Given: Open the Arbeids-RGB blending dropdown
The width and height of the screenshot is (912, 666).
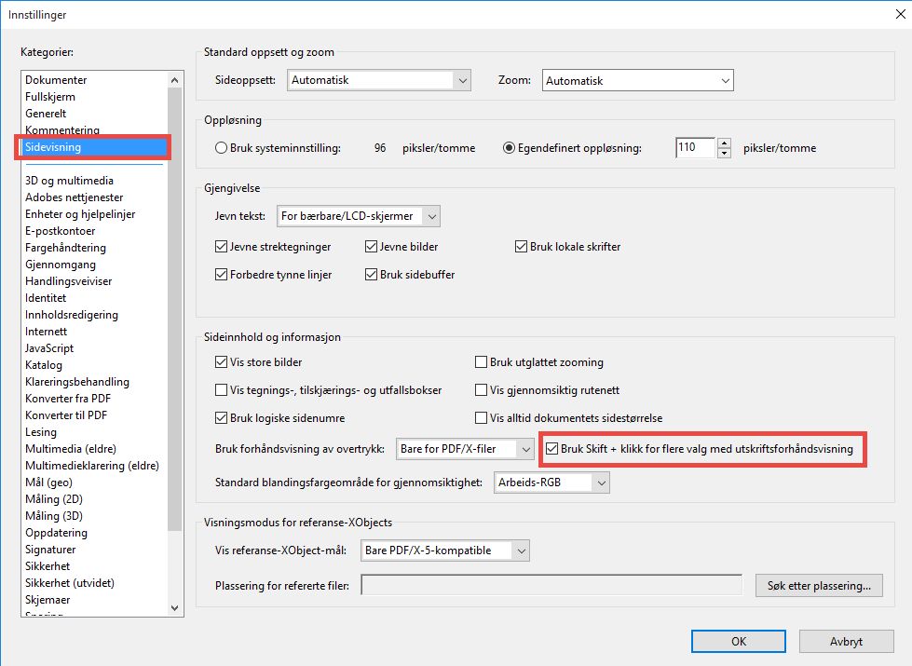Looking at the screenshot, I should point(551,483).
